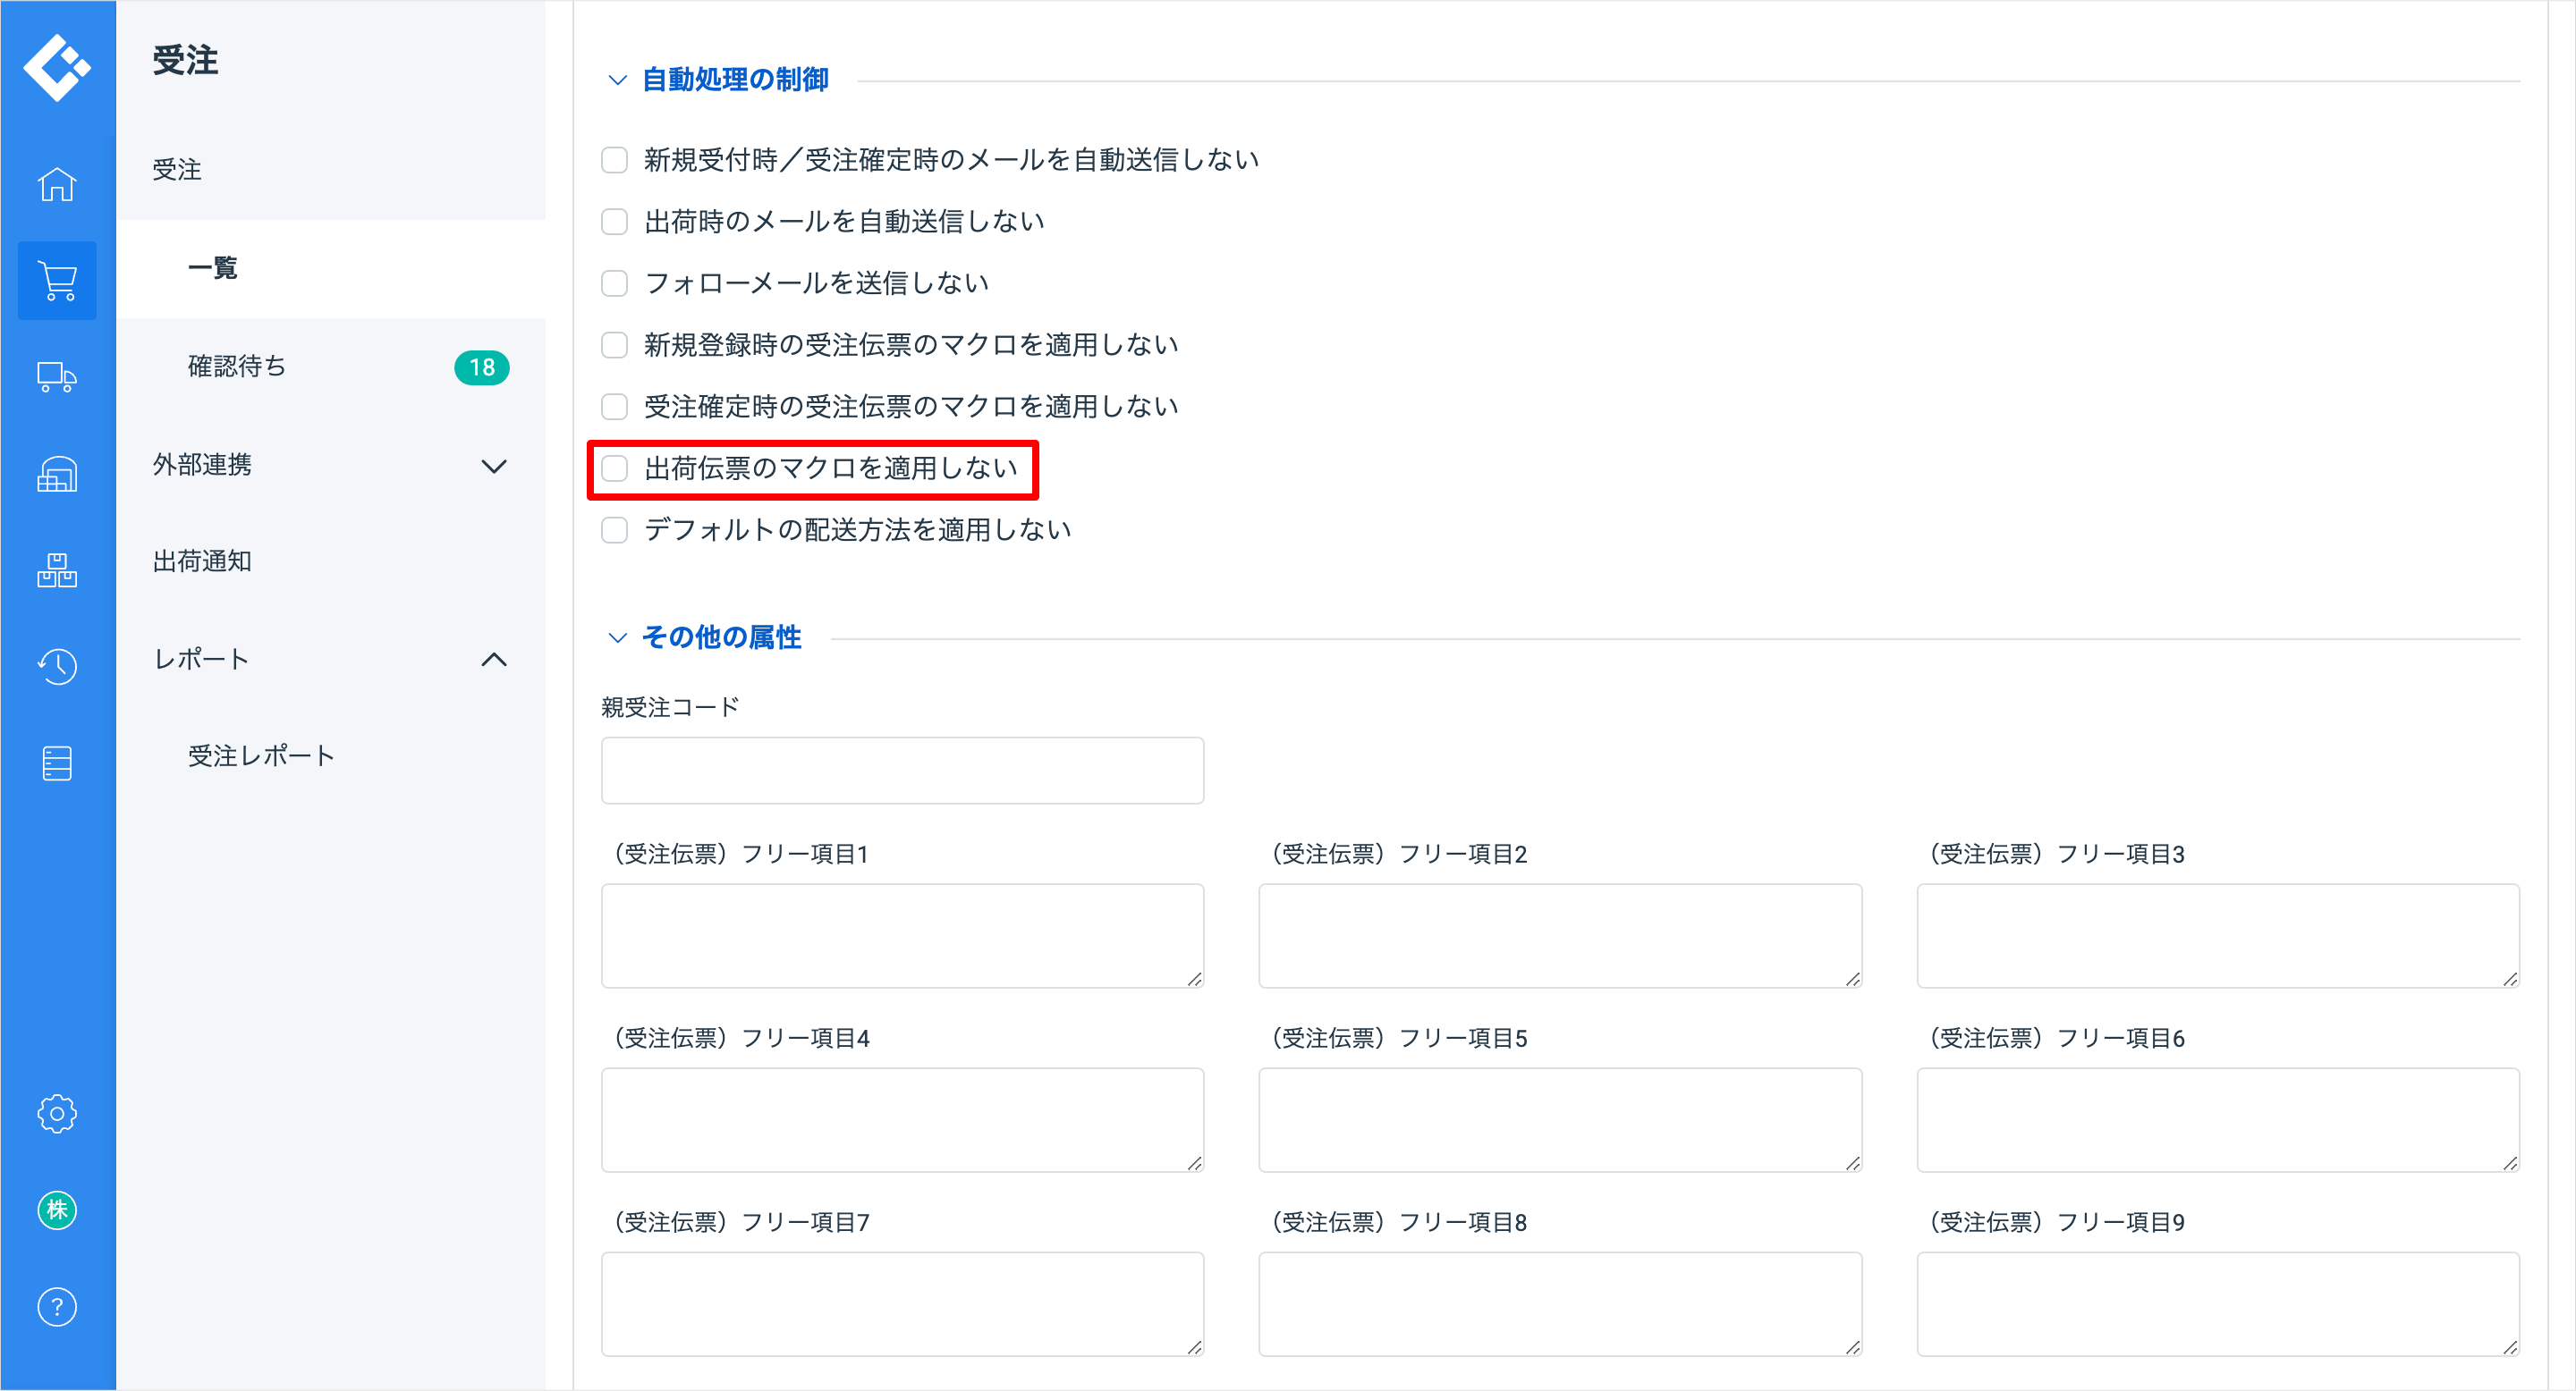Click the 親受注コード field label
The width and height of the screenshot is (2576, 1391).
670,707
